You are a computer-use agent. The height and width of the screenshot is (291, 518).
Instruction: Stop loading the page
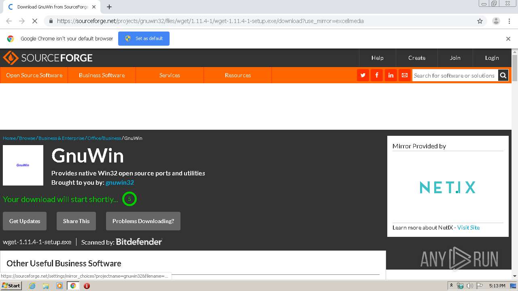[x=35, y=21]
